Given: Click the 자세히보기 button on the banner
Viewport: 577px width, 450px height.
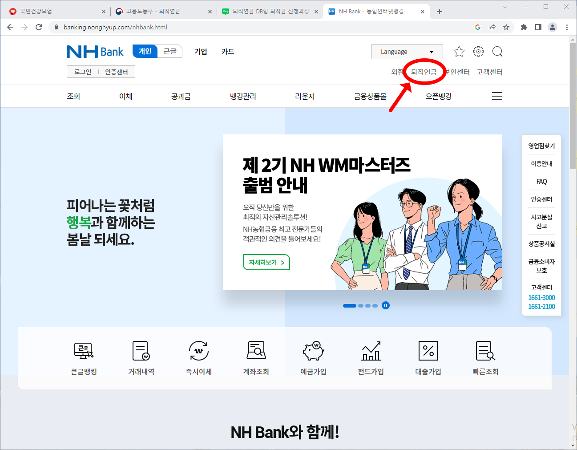Looking at the screenshot, I should 266,262.
